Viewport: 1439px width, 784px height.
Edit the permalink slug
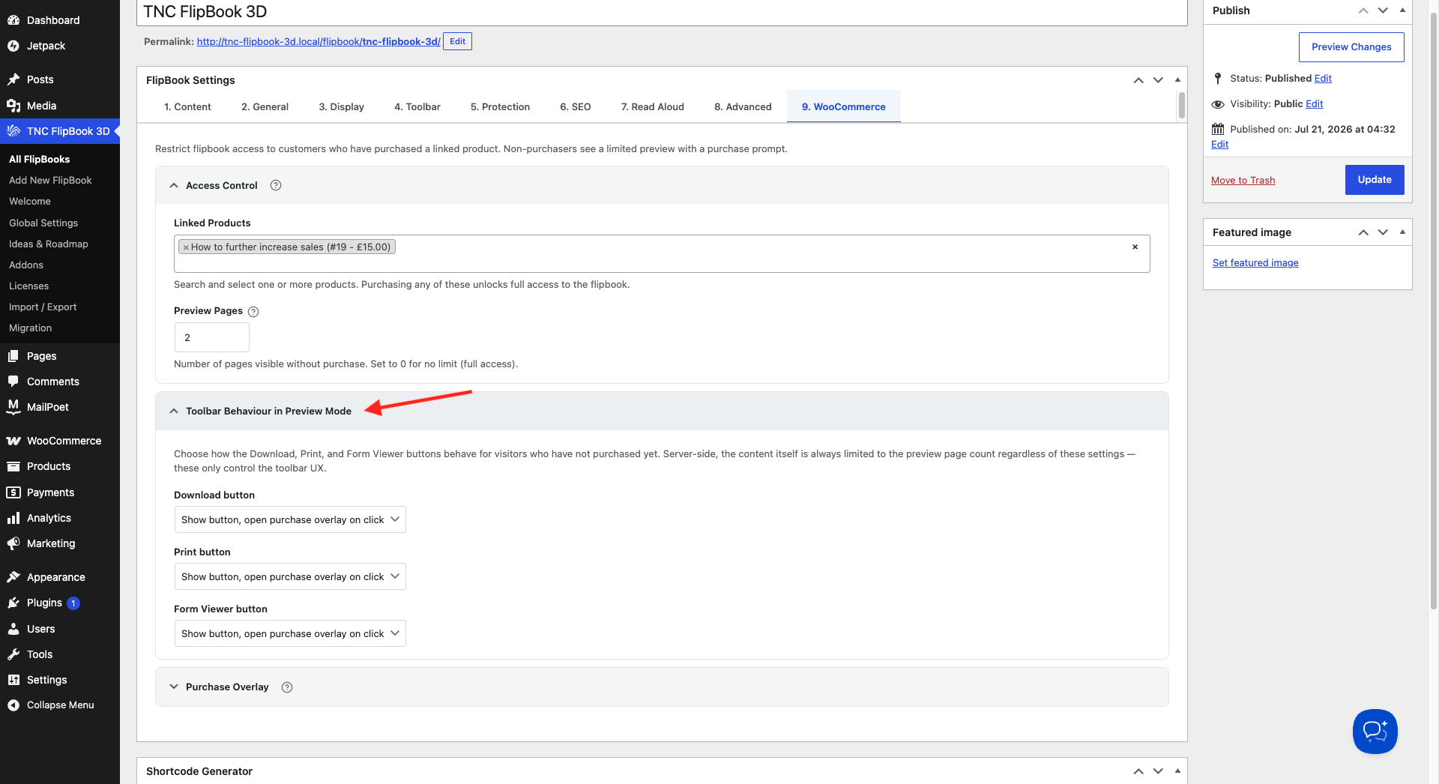tap(457, 41)
